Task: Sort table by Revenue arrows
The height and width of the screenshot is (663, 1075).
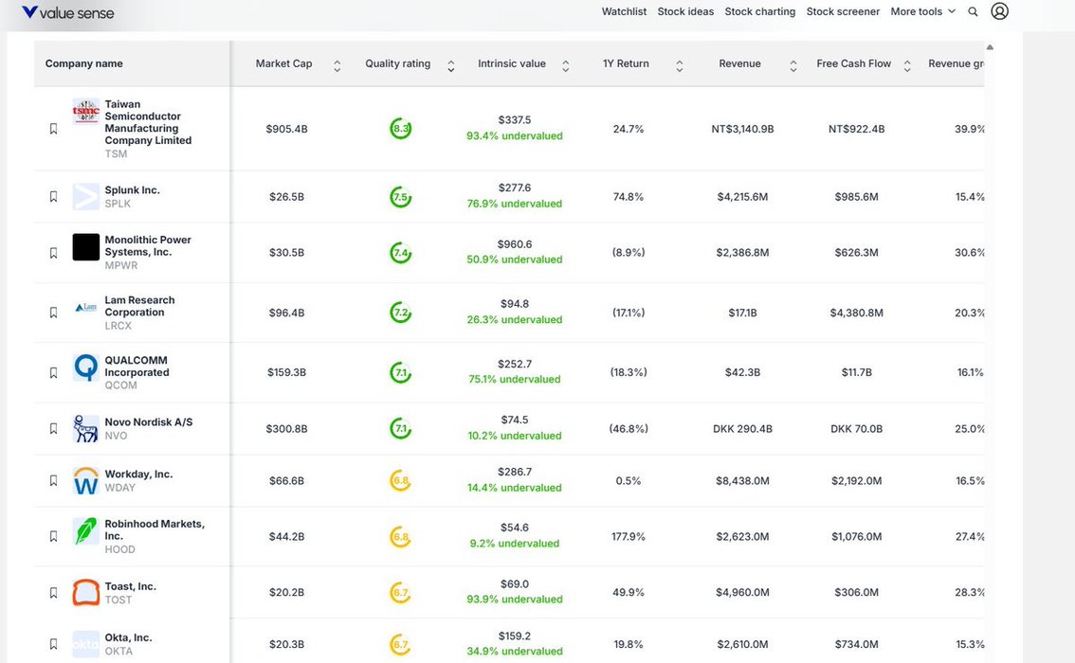Action: tap(793, 65)
